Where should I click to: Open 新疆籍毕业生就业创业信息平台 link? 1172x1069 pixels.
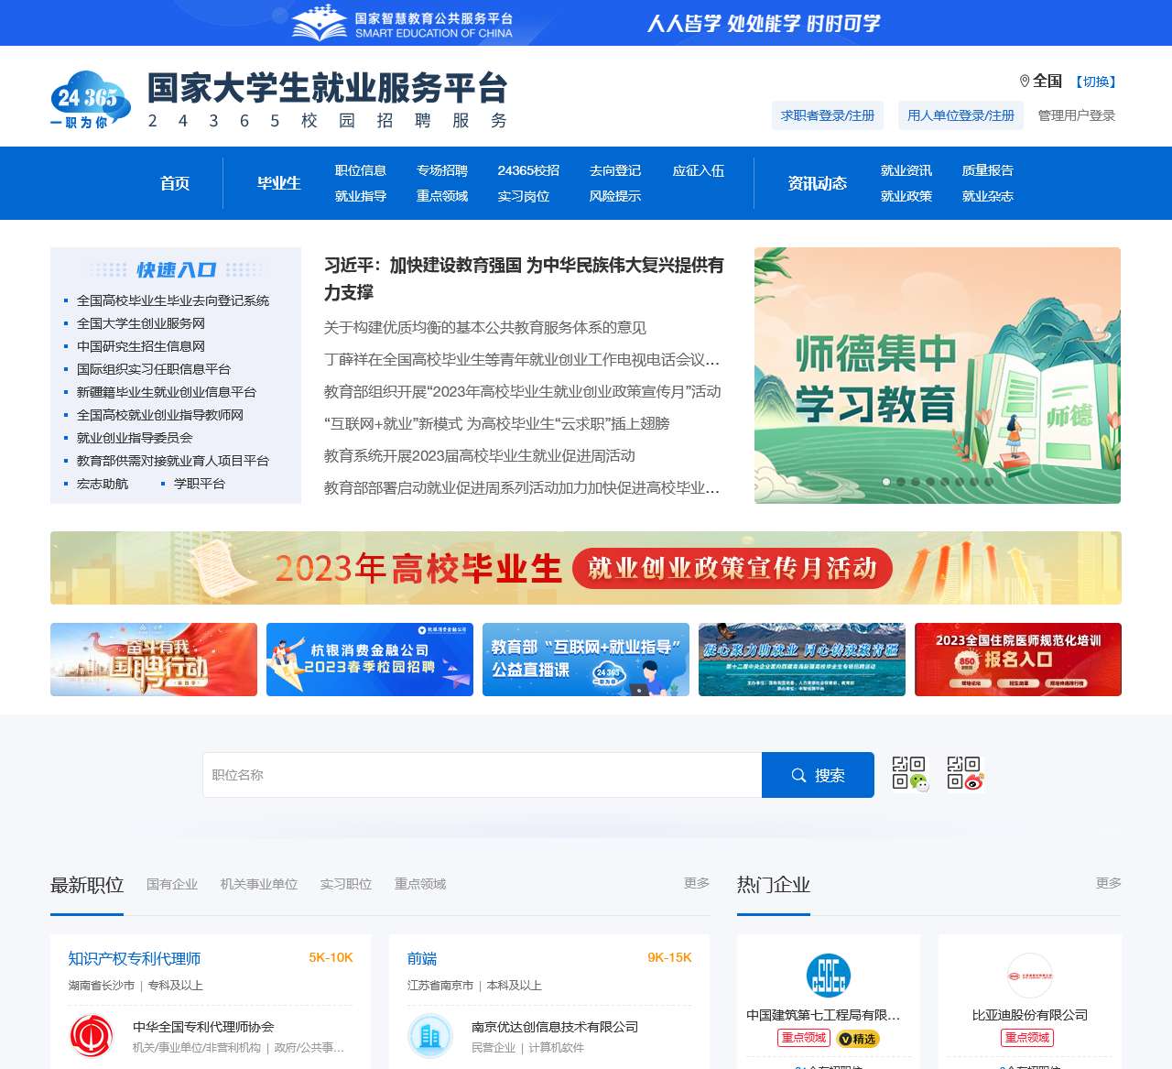point(167,392)
